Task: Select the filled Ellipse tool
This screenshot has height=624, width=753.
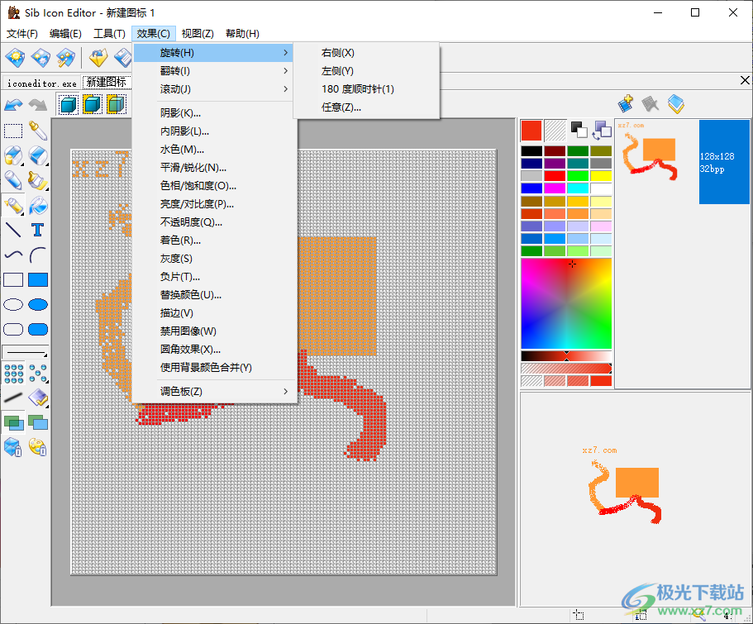Action: pyautogui.click(x=38, y=304)
